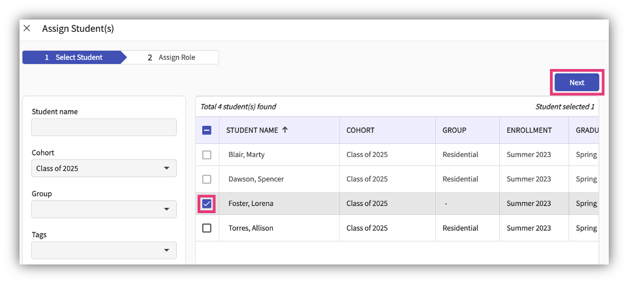This screenshot has width=629, height=284.
Task: Sort by the ENROLLMENT column header
Action: coord(529,130)
